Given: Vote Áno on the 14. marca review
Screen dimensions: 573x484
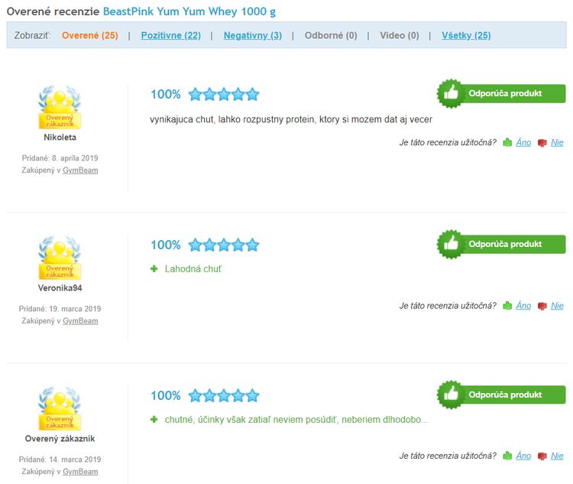Looking at the screenshot, I should tap(523, 456).
